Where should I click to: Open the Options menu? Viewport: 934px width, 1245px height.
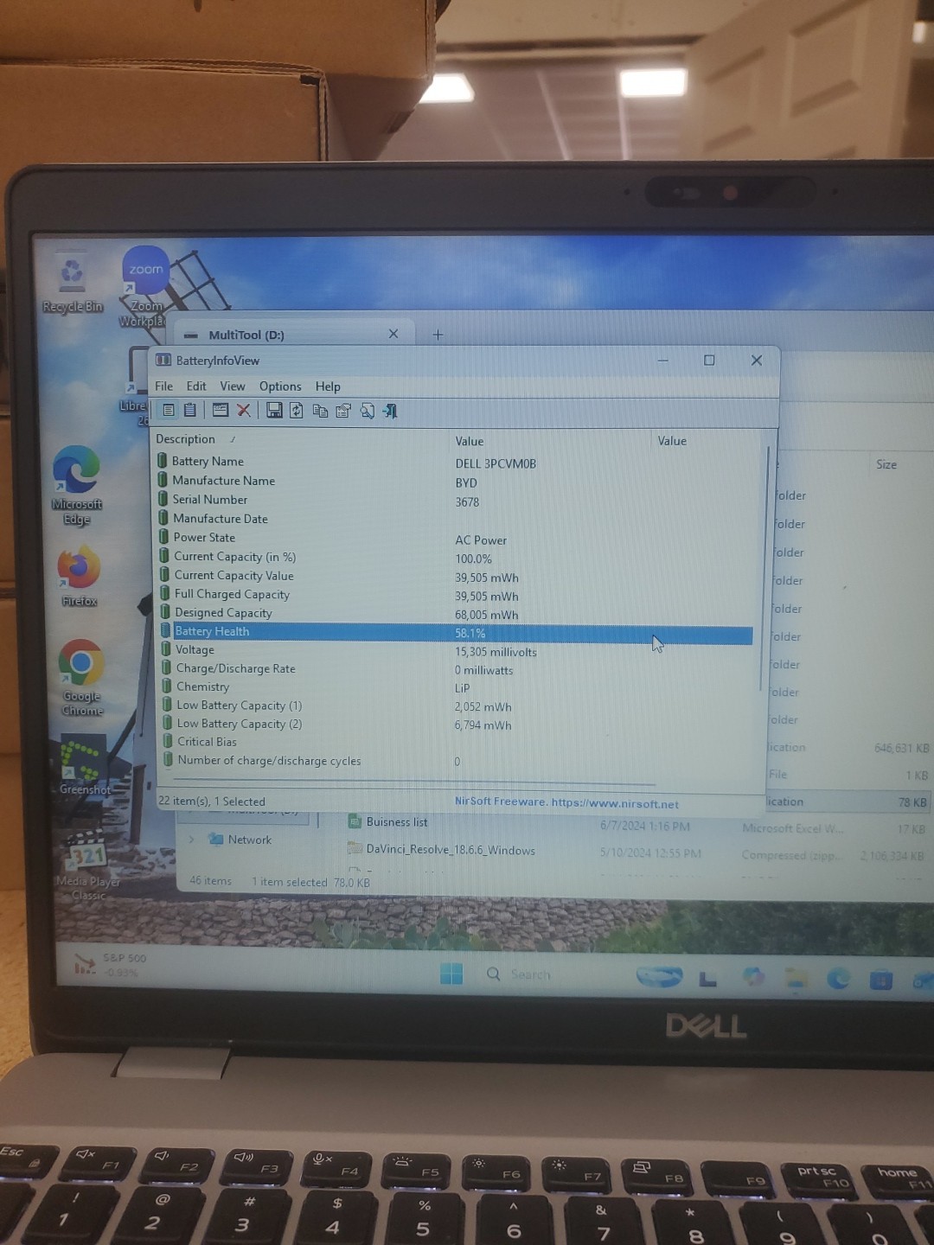point(280,386)
